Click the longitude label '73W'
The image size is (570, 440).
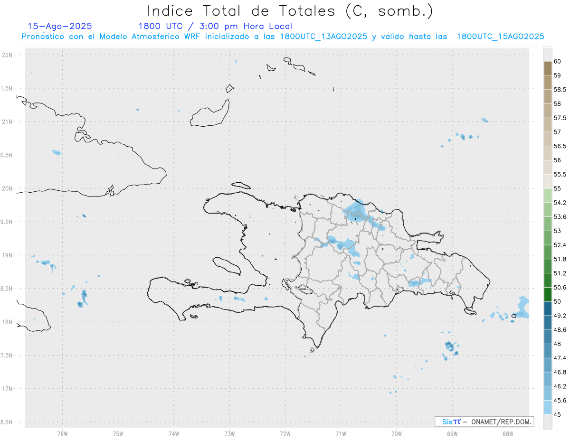tap(229, 434)
